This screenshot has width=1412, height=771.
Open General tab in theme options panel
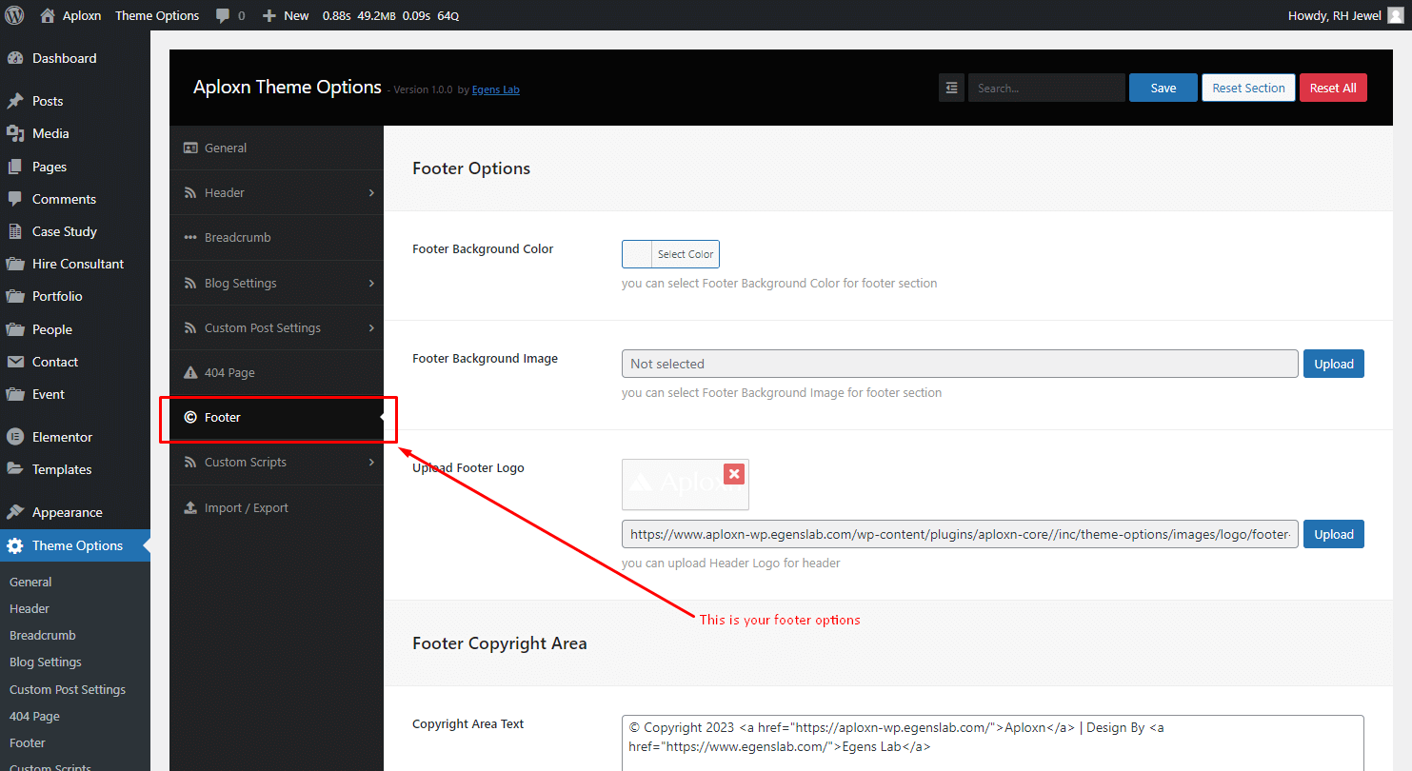pyautogui.click(x=276, y=148)
